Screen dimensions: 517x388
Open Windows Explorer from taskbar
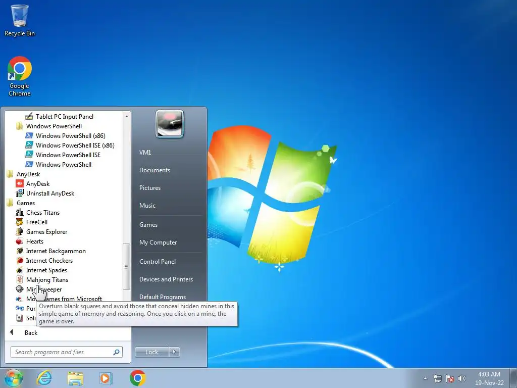tap(75, 378)
